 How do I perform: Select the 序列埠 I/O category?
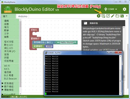tap(10, 51)
